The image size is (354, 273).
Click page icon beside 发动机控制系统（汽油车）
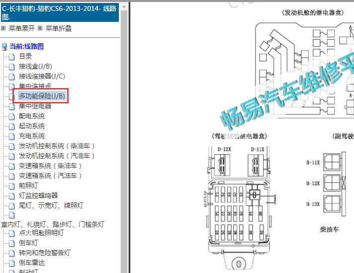coord(12,156)
